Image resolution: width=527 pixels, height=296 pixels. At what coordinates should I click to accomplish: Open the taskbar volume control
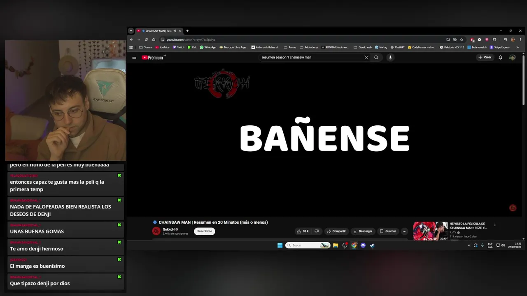(503, 245)
